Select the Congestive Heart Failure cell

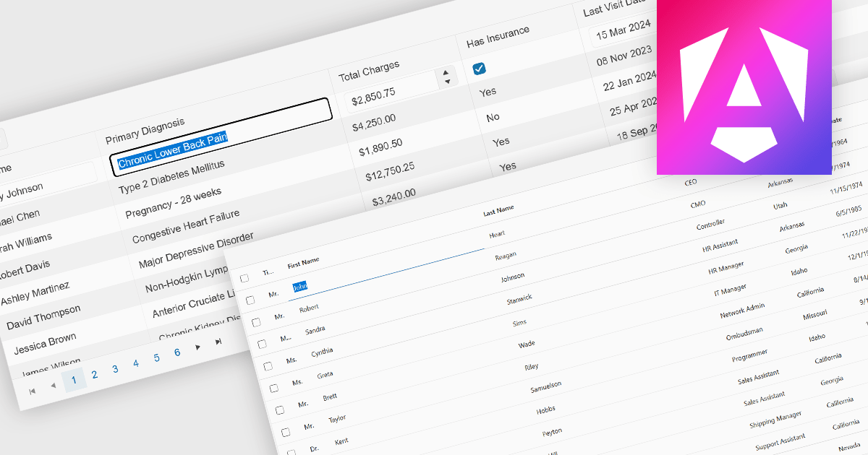coord(186,227)
